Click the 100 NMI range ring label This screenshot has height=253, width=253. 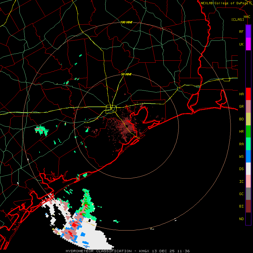(126, 22)
